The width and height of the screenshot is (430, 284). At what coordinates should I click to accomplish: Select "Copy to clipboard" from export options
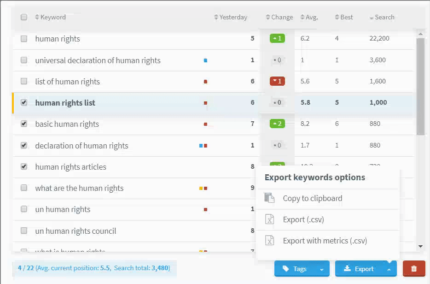(312, 198)
